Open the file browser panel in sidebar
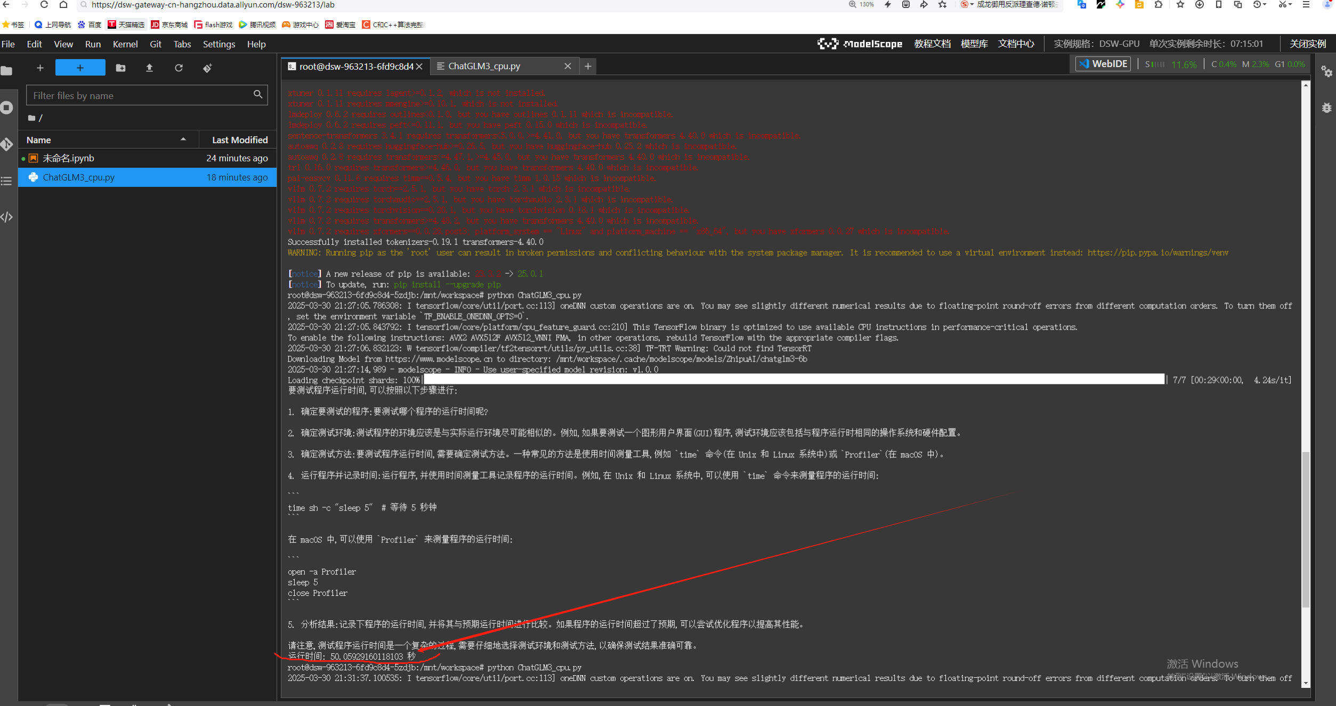 tap(7, 70)
